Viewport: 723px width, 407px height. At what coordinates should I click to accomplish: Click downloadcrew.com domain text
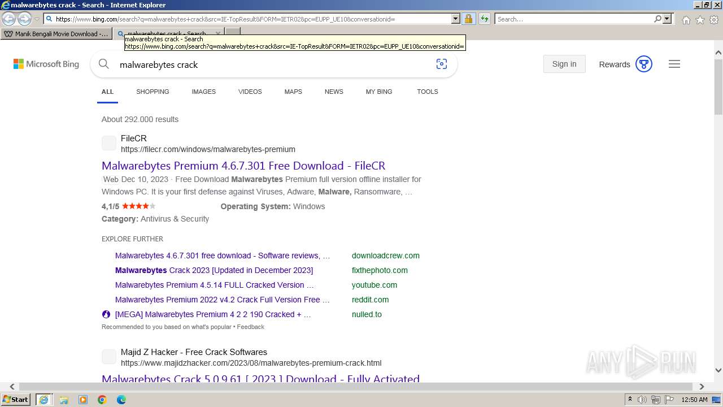(x=386, y=256)
